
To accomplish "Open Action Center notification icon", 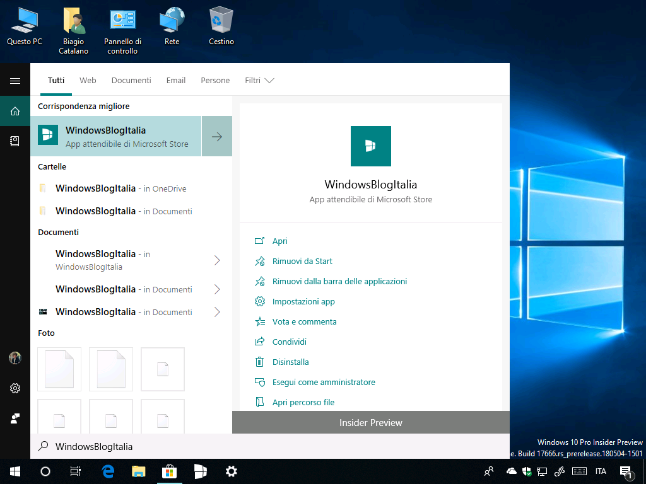I will (626, 472).
